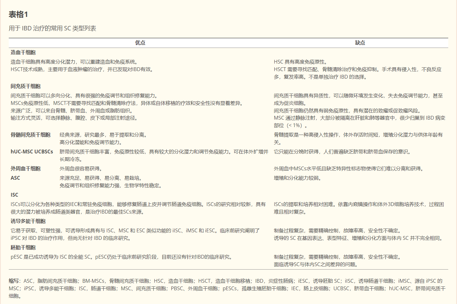This screenshot has width=457, height=304.
Task: Select the 胚胎干细胞 section heading
Action: [23, 248]
